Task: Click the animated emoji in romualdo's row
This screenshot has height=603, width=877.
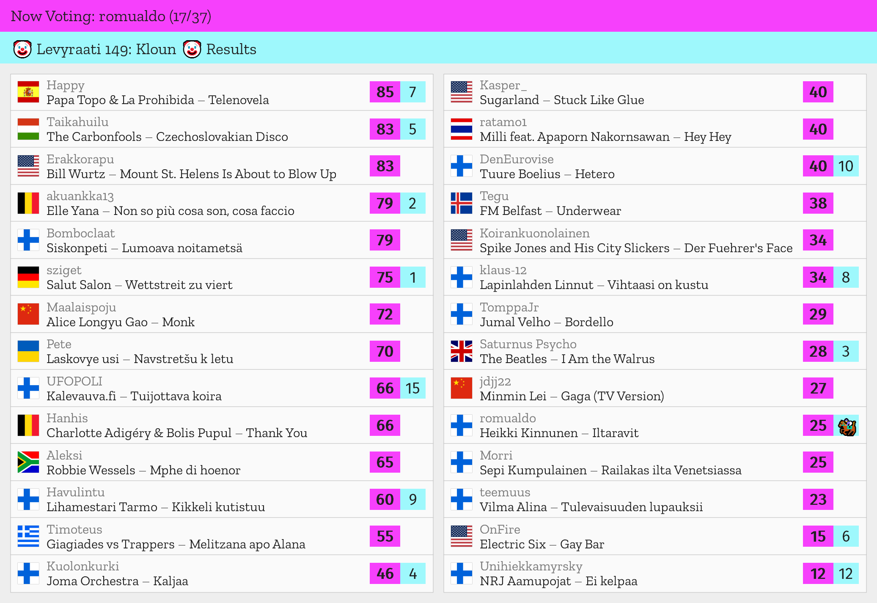Action: 847,426
